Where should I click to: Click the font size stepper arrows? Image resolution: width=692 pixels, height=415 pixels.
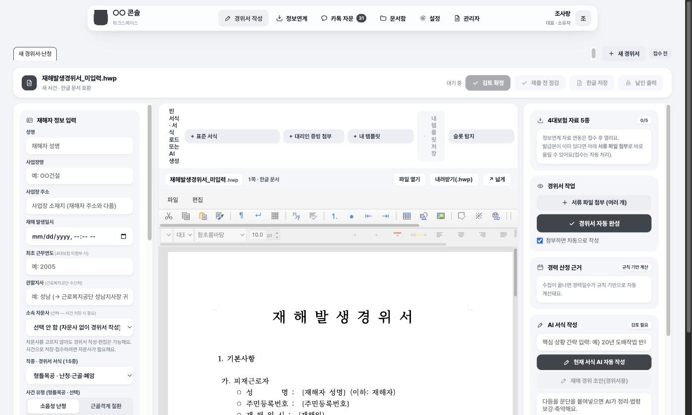277,235
